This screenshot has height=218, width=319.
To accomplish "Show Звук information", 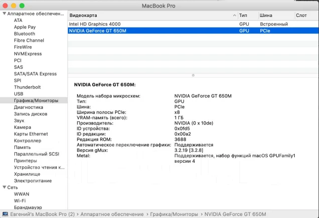I will [19, 120].
